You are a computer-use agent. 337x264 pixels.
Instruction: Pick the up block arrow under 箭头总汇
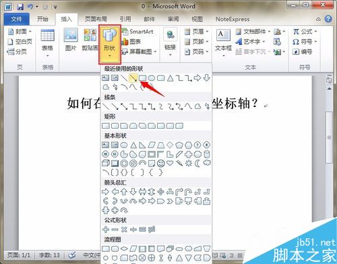pos(124,191)
